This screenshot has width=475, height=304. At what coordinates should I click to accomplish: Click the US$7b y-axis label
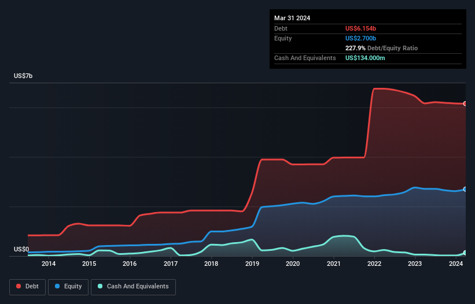tap(23, 76)
